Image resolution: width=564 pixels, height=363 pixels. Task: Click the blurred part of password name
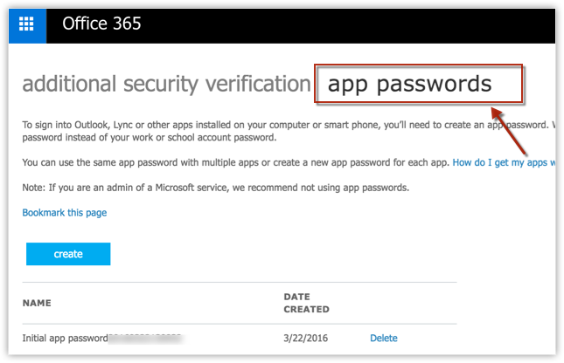coord(149,338)
